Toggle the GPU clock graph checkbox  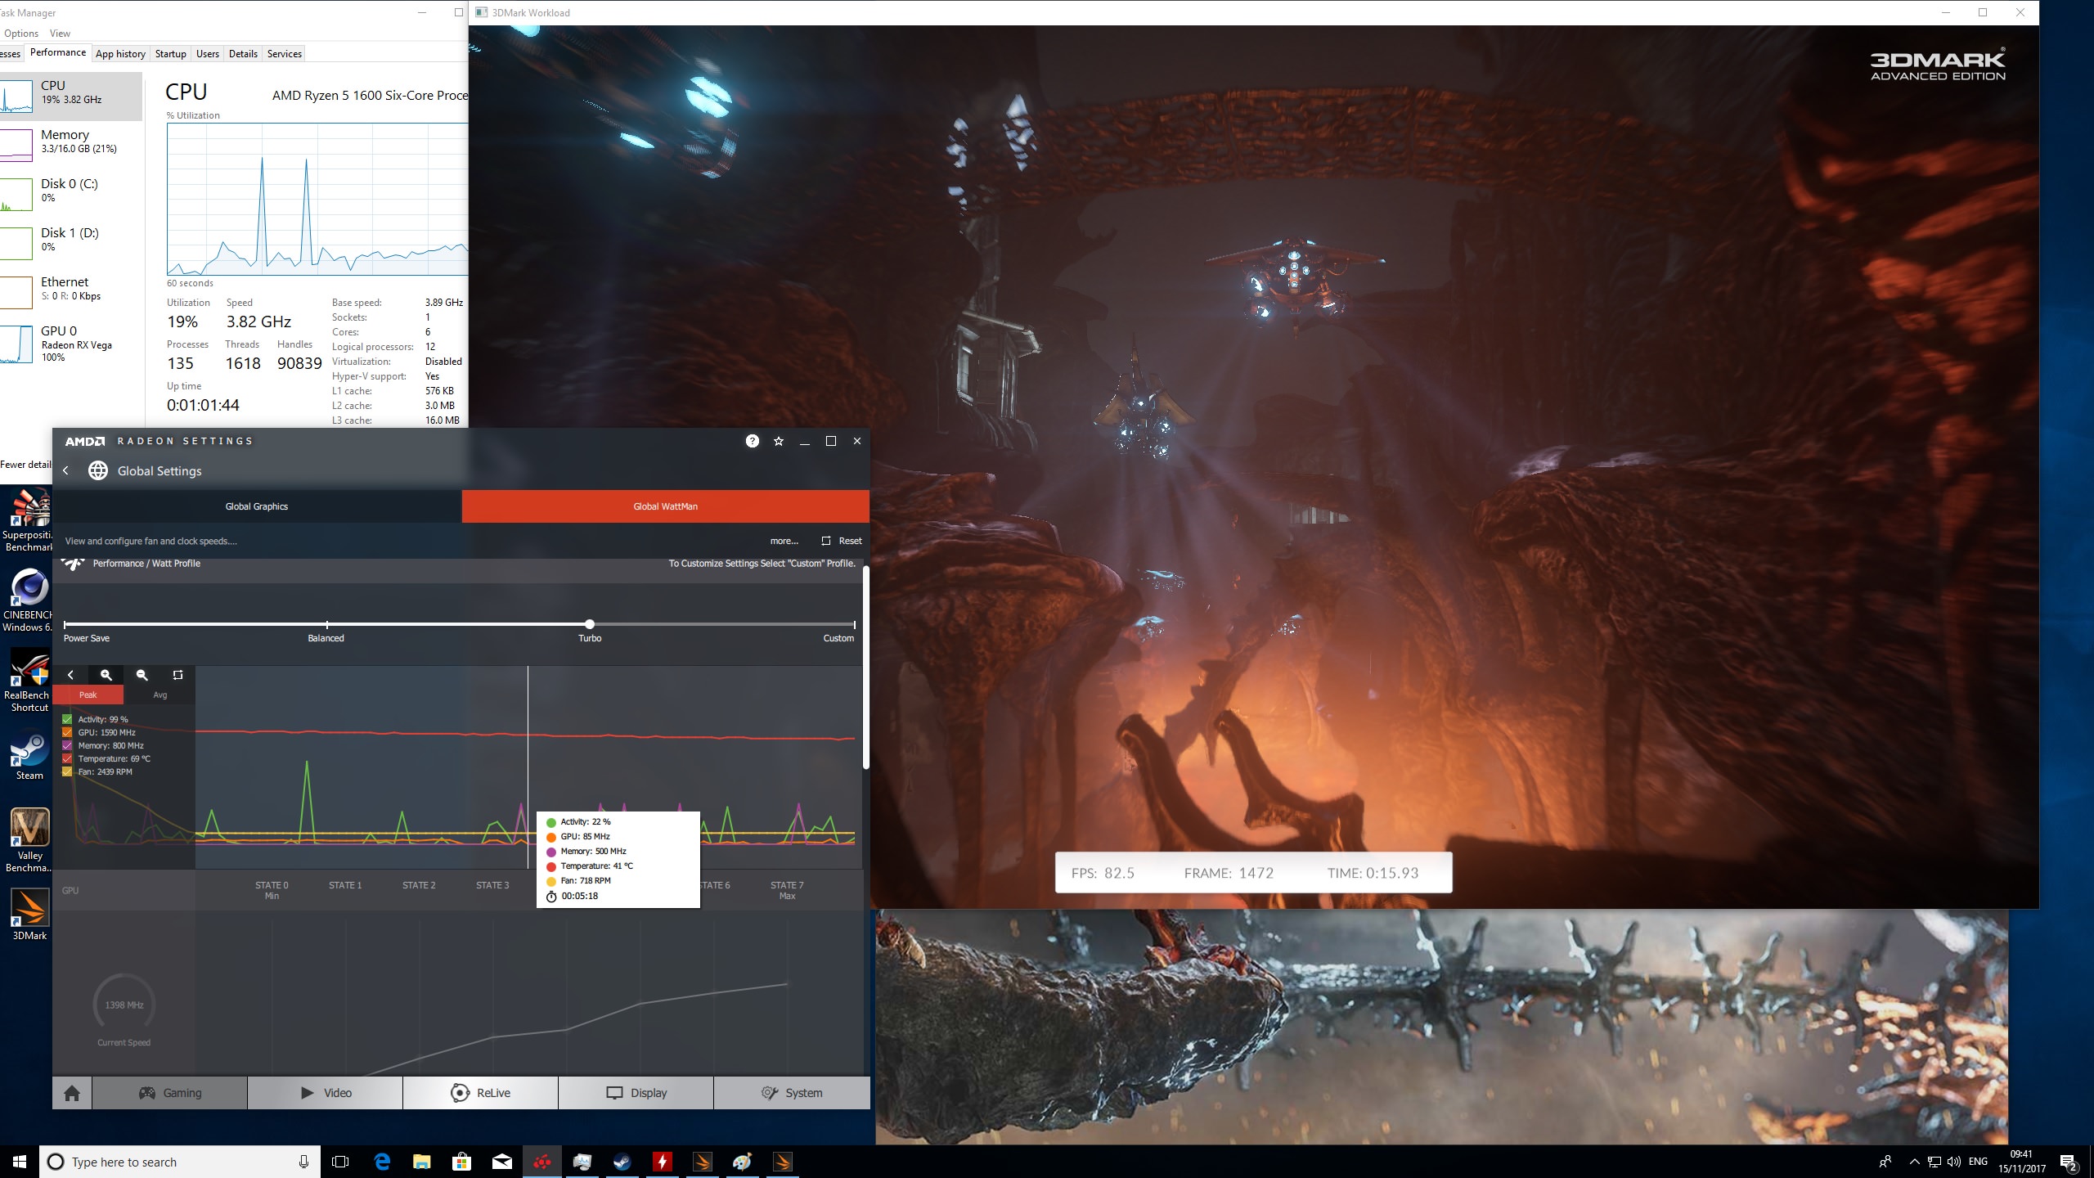[x=67, y=732]
